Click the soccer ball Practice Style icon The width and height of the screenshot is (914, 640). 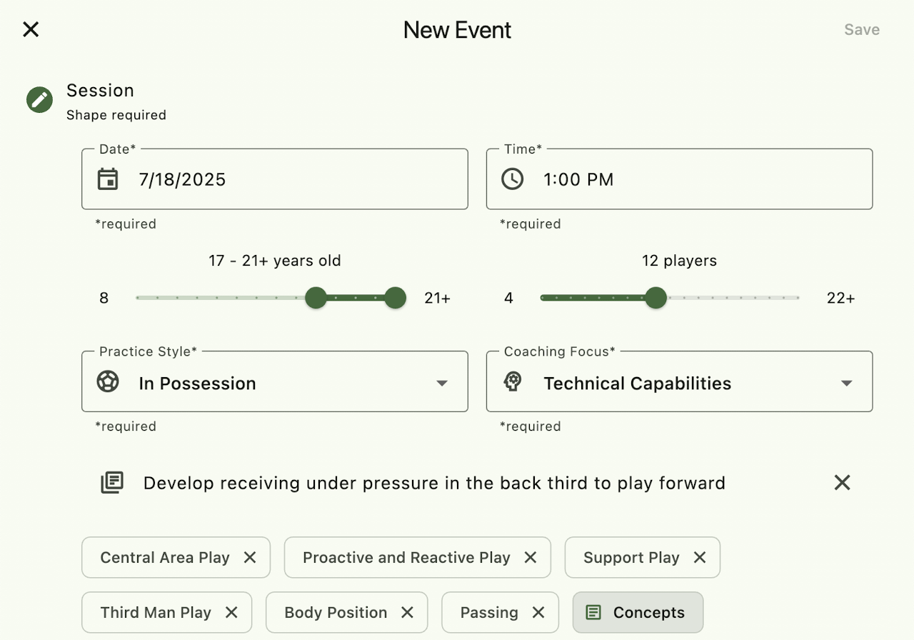pos(108,382)
